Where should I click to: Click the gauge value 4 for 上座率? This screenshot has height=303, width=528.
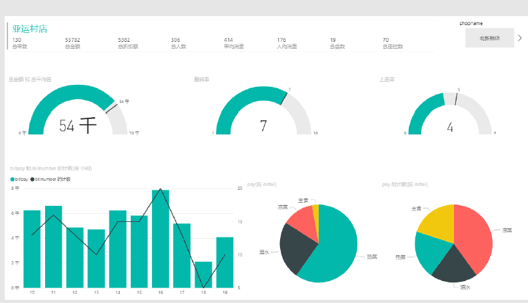point(450,127)
